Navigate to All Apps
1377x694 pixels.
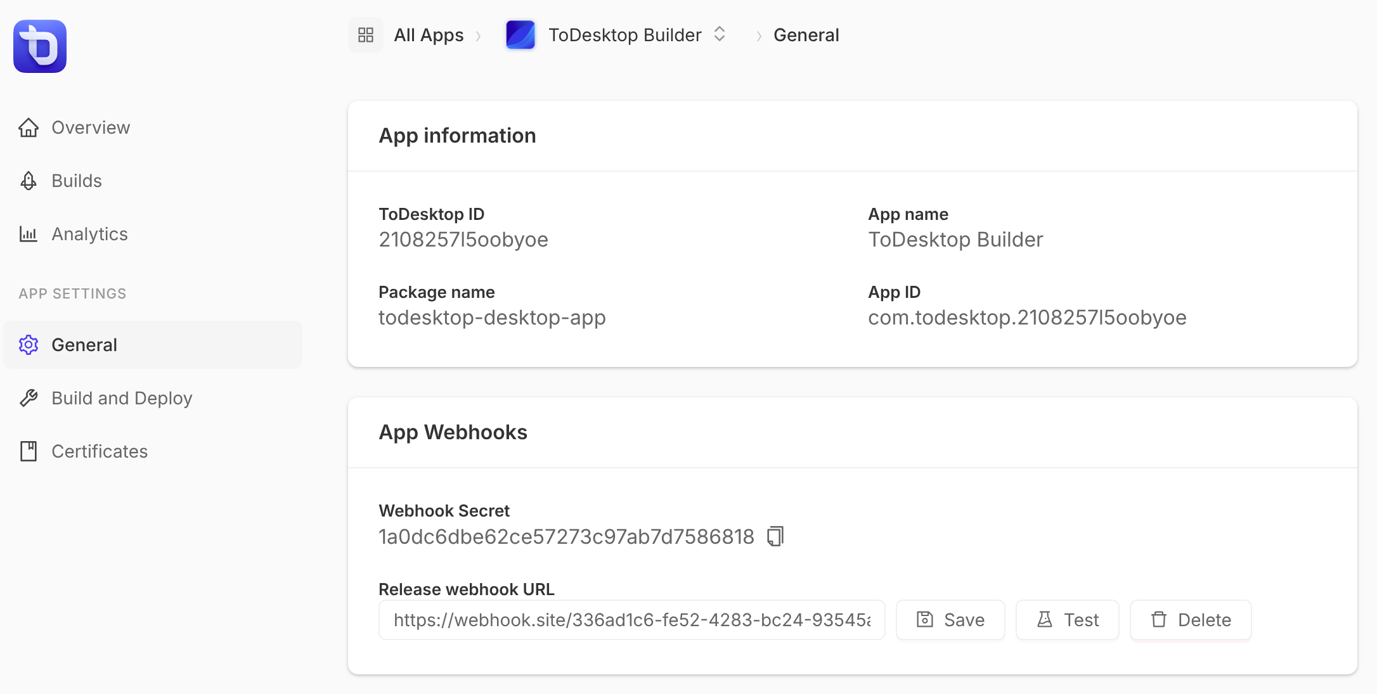pos(429,34)
